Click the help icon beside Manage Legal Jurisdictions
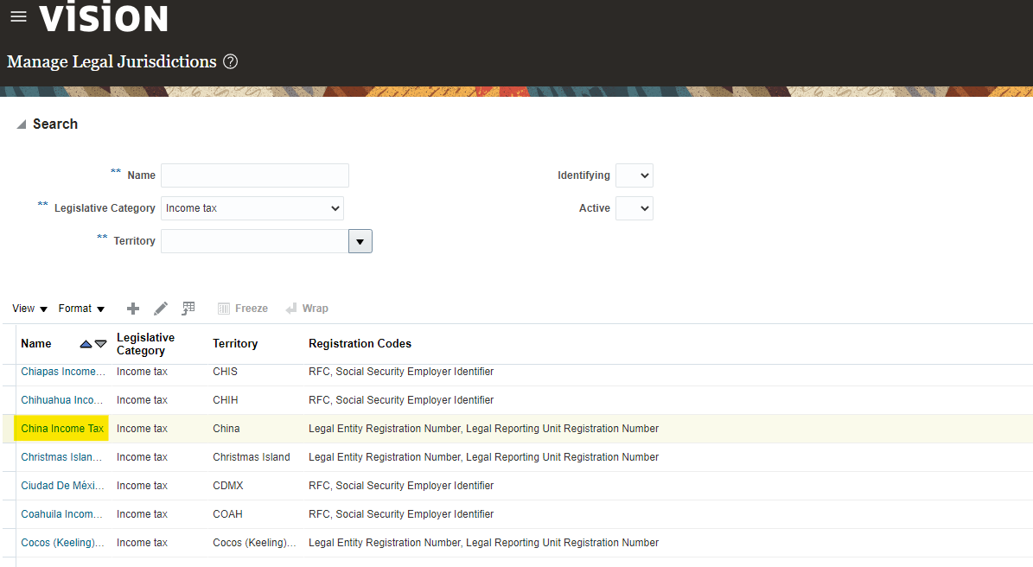The width and height of the screenshot is (1033, 567). coord(230,62)
